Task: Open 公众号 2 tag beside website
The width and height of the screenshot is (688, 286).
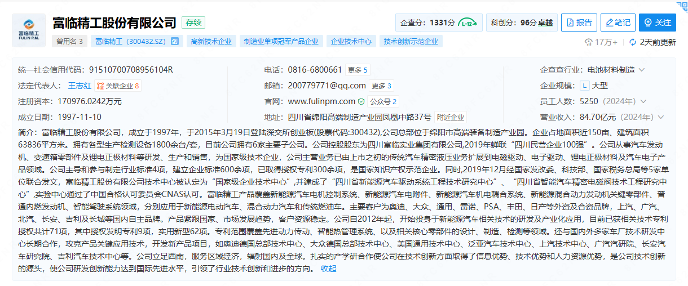Action: tap(383, 102)
